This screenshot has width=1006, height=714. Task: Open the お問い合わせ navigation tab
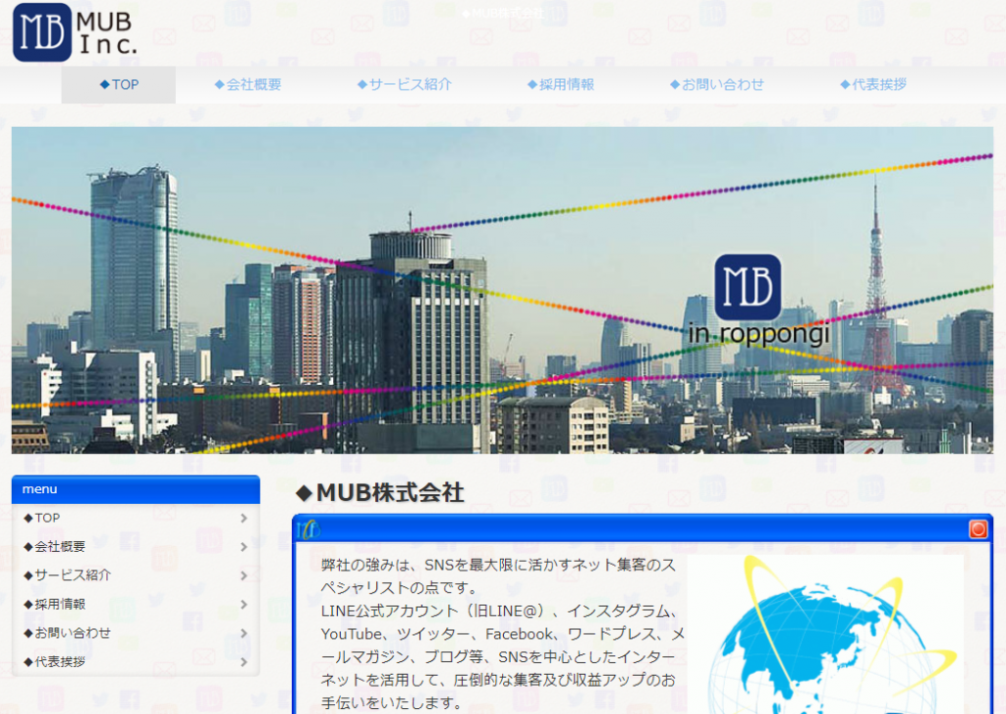[x=716, y=84]
